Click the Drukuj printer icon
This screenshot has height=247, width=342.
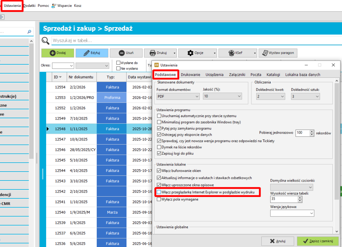(x=153, y=53)
